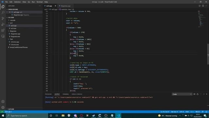
Task: Open the Remote Explorer view
Action: 3,36
